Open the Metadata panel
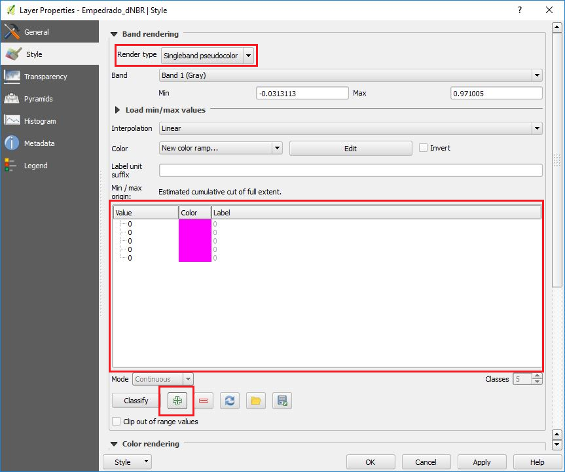The image size is (565, 472). pos(39,143)
